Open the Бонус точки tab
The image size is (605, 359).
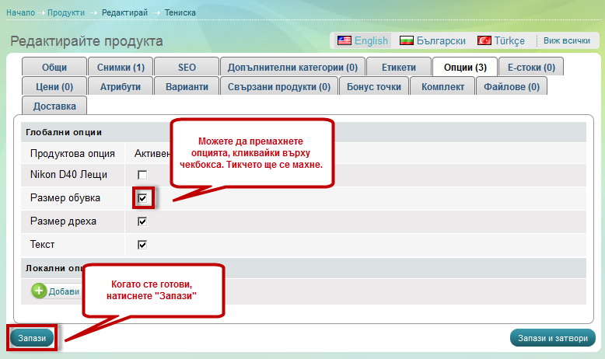coord(375,87)
